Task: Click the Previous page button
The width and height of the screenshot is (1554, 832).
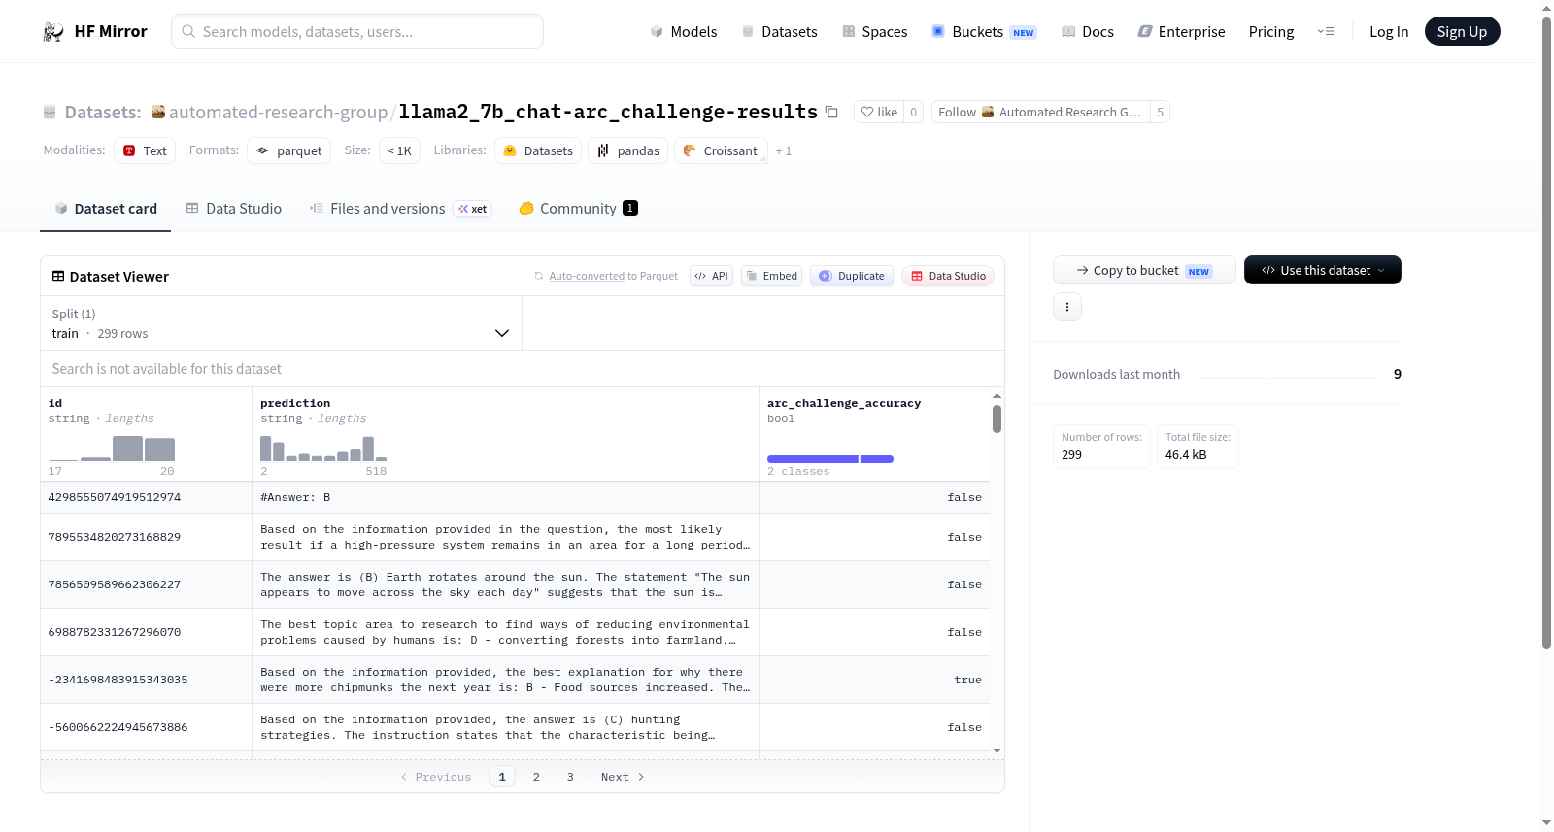Action: [436, 777]
